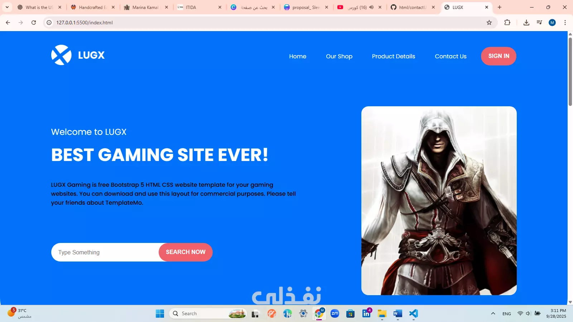573x322 pixels.
Task: Switch to the html/contactU GitHub tab
Action: [413, 7]
